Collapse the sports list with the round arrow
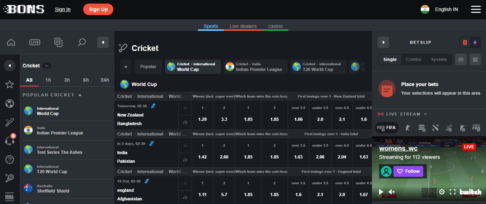 click(10, 66)
